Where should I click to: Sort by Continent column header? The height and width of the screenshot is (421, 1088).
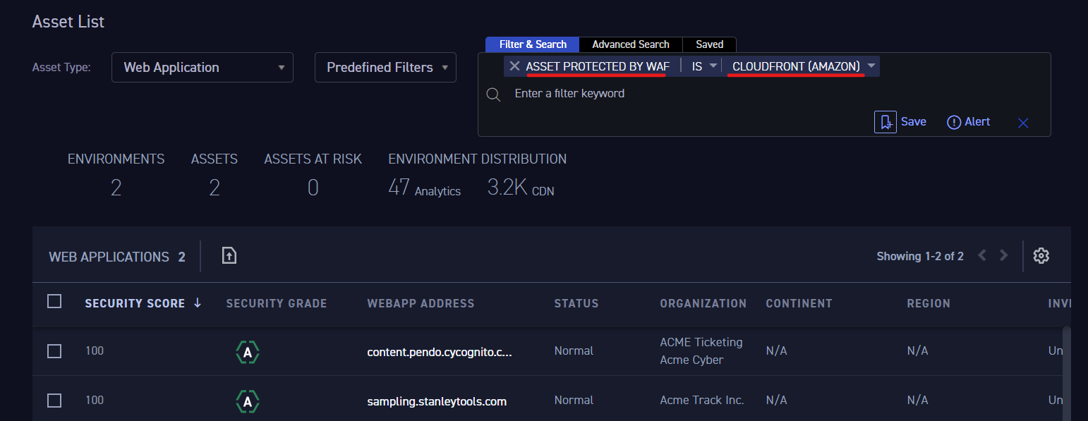[799, 303]
